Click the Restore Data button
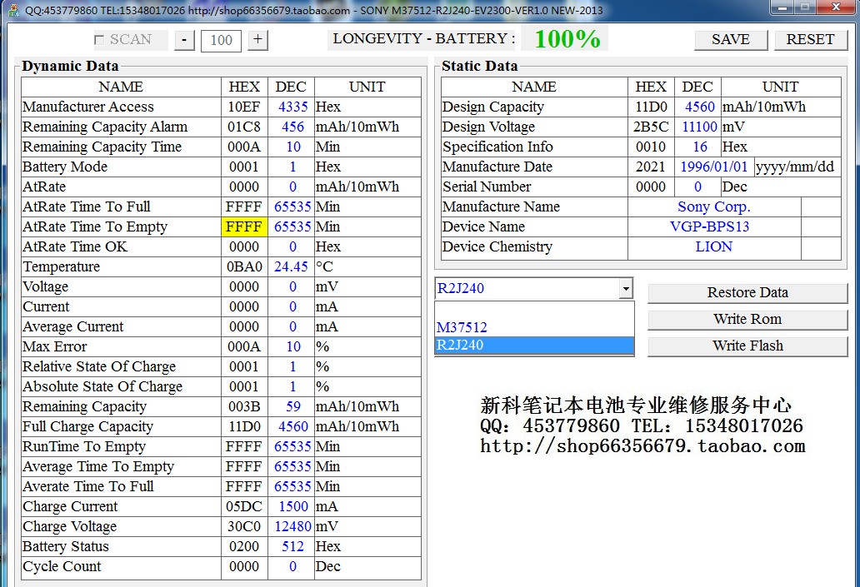The width and height of the screenshot is (860, 587). pos(747,293)
